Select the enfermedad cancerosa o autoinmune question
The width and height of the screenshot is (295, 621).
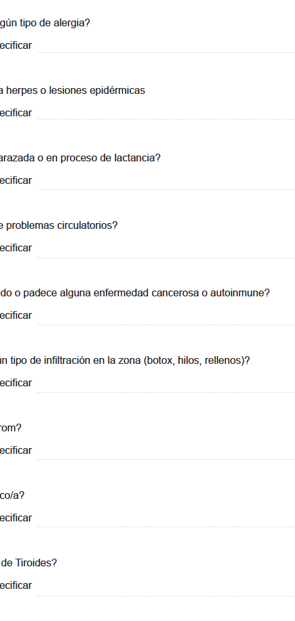click(x=135, y=293)
